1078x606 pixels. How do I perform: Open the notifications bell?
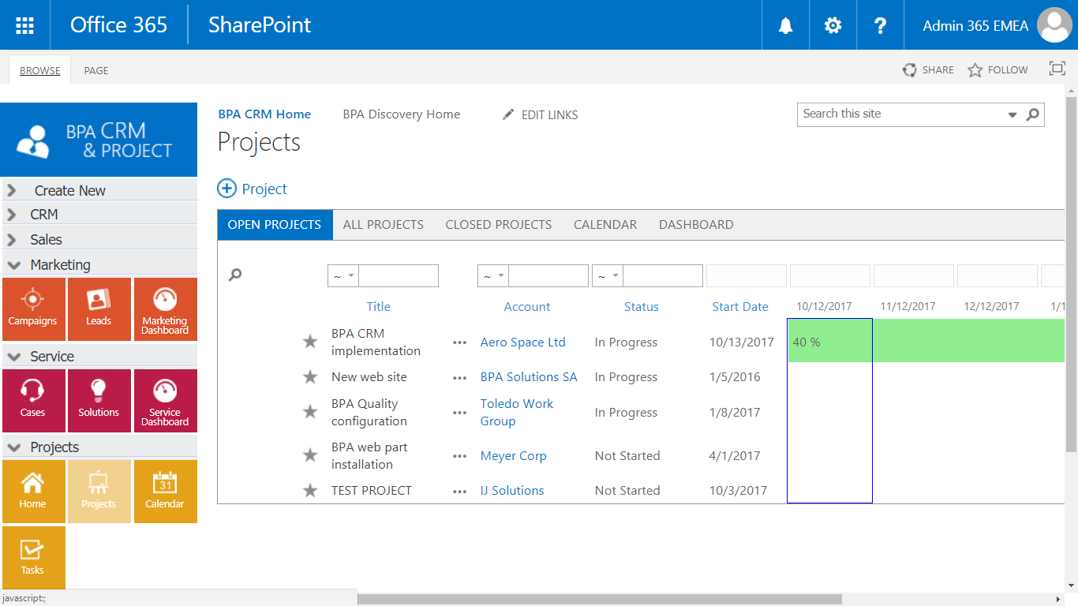pyautogui.click(x=785, y=25)
